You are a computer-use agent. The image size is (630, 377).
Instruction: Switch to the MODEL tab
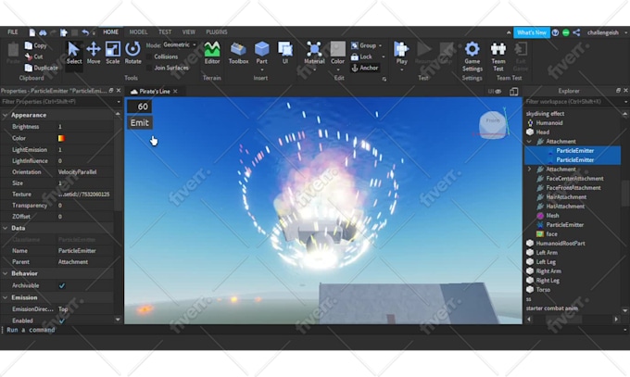[138, 32]
